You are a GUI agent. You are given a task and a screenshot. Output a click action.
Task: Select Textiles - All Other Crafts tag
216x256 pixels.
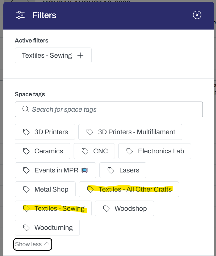(129, 189)
